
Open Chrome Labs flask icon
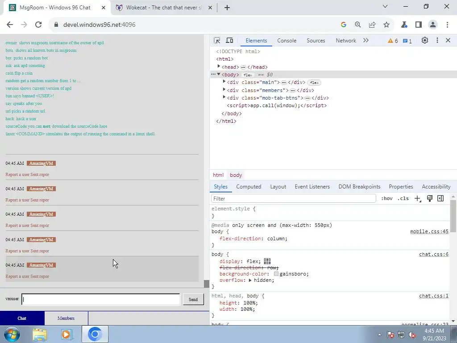pos(404,25)
